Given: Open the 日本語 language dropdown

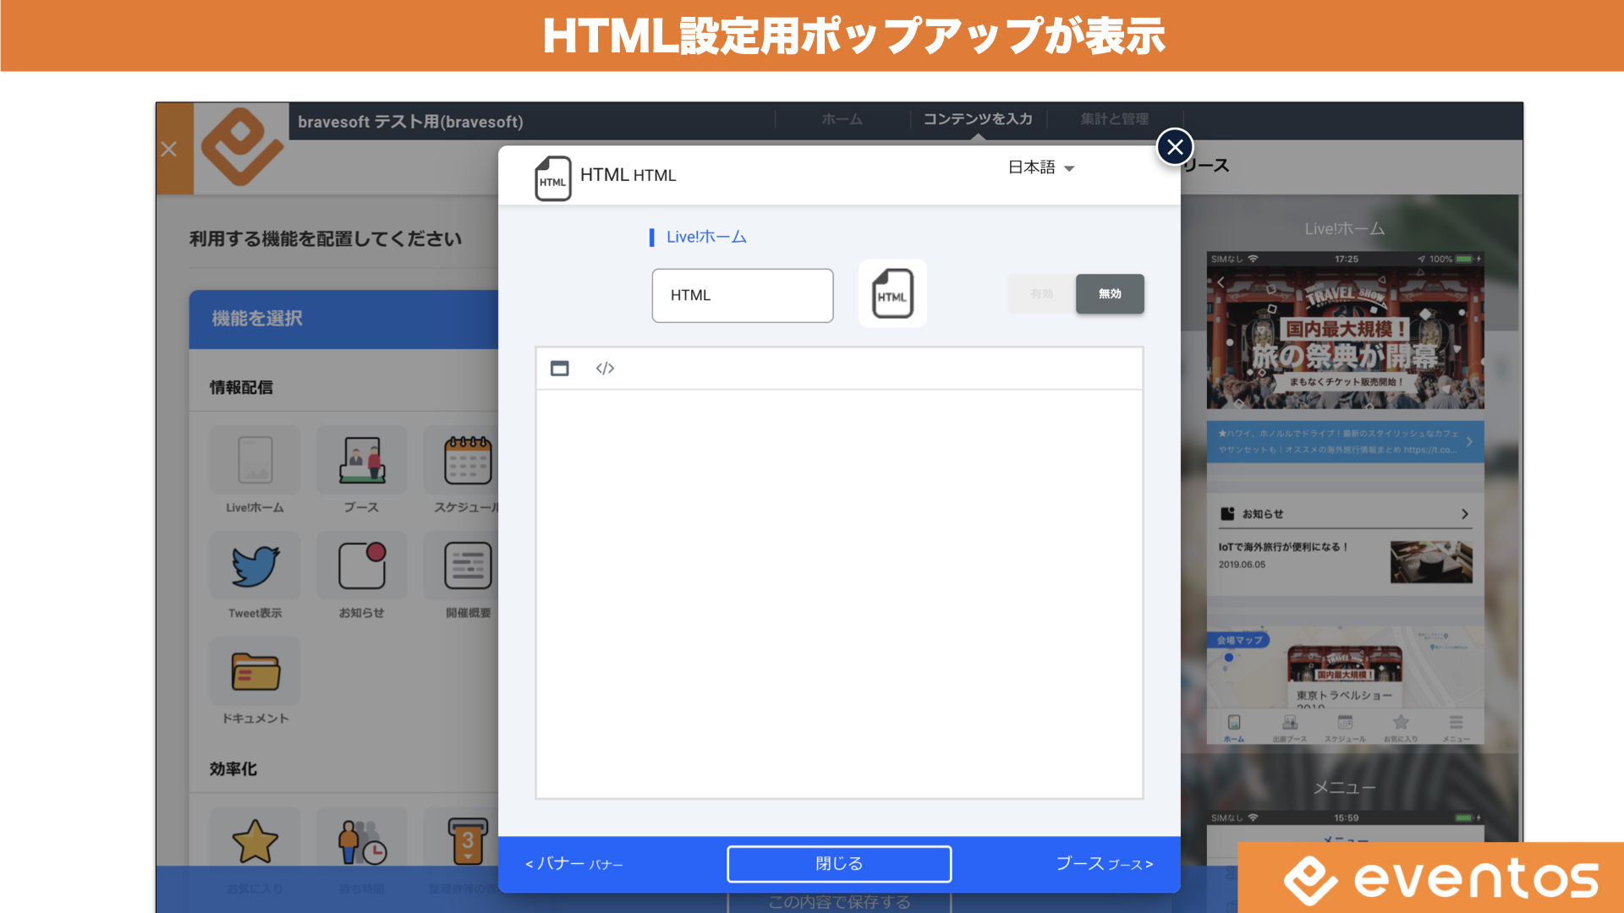Looking at the screenshot, I should coord(1041,167).
